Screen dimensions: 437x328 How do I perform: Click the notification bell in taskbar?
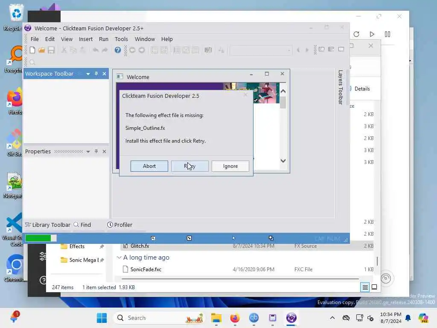tap(408, 318)
